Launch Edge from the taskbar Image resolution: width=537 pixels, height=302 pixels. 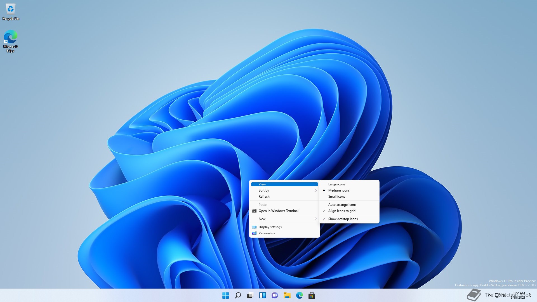click(x=299, y=295)
